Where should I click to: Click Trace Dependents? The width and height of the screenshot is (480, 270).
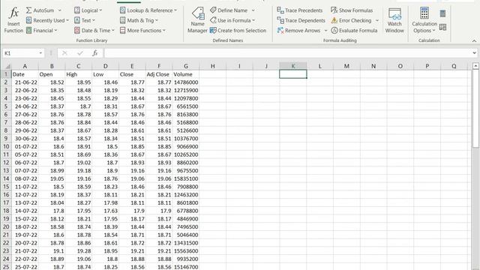tap(301, 20)
